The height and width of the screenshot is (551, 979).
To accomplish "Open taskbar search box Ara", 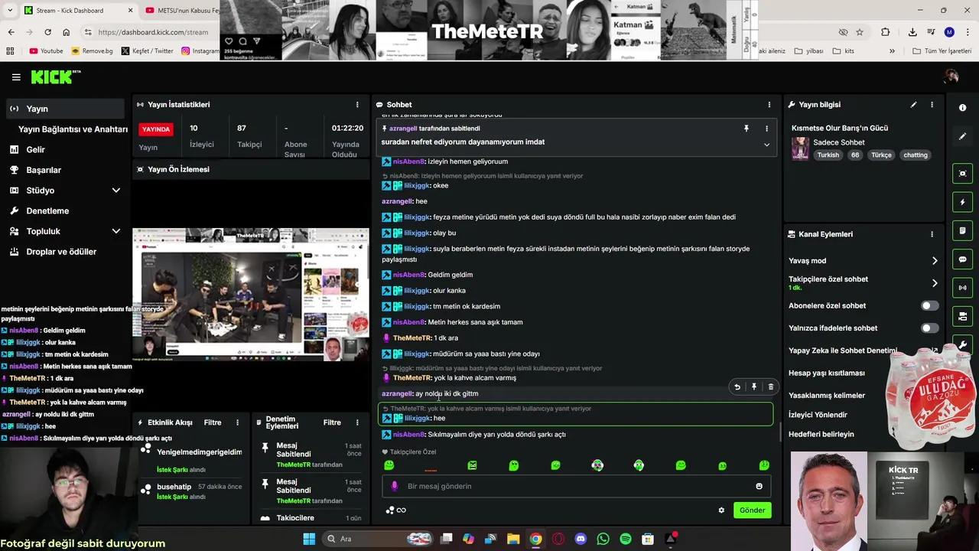I will click(377, 539).
